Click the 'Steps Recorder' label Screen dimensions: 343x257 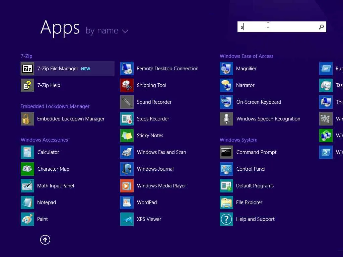[153, 119]
